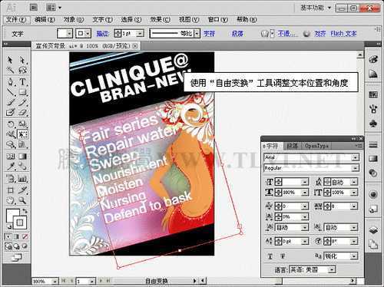
Task: Click the 对齐 link in control bar
Action: [319, 34]
